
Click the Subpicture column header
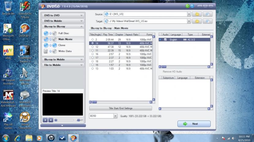tap(168, 78)
